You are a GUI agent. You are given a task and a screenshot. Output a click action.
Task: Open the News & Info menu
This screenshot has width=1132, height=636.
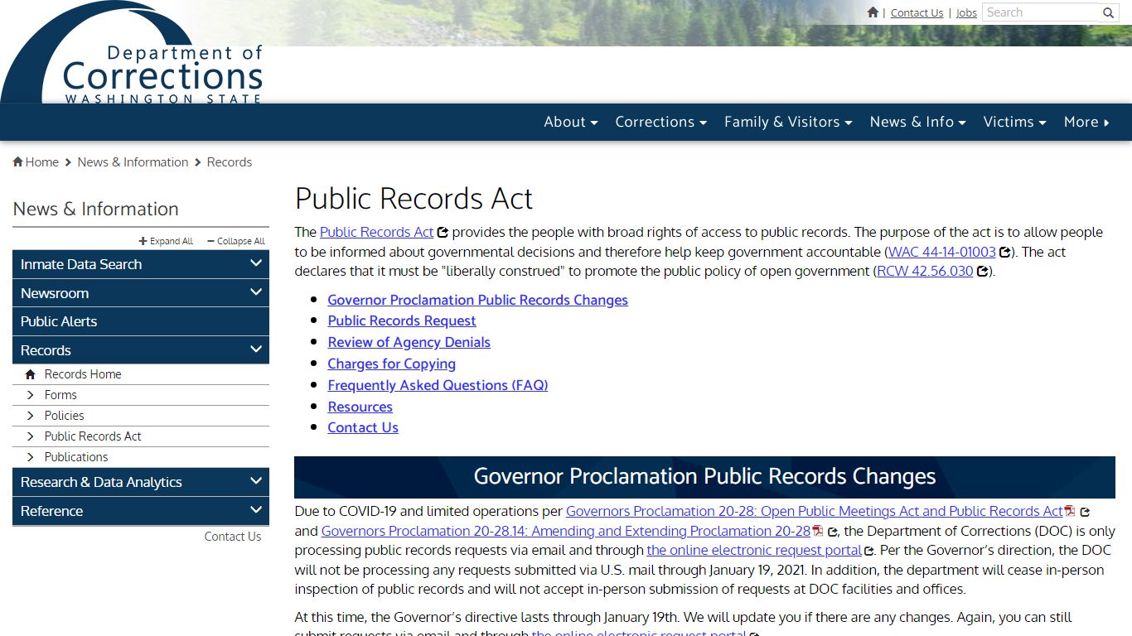[917, 122]
